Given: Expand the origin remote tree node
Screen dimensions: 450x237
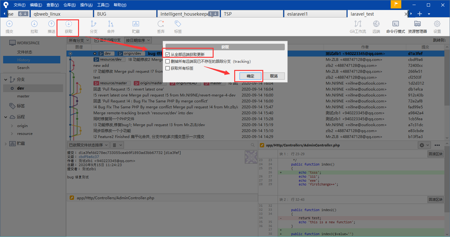Looking at the screenshot, I should coord(12,126).
